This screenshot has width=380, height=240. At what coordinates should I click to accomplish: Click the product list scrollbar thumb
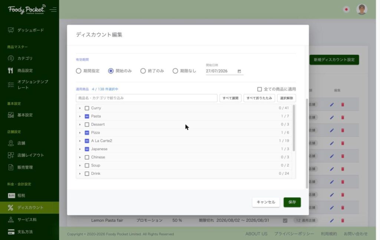coord(294,128)
